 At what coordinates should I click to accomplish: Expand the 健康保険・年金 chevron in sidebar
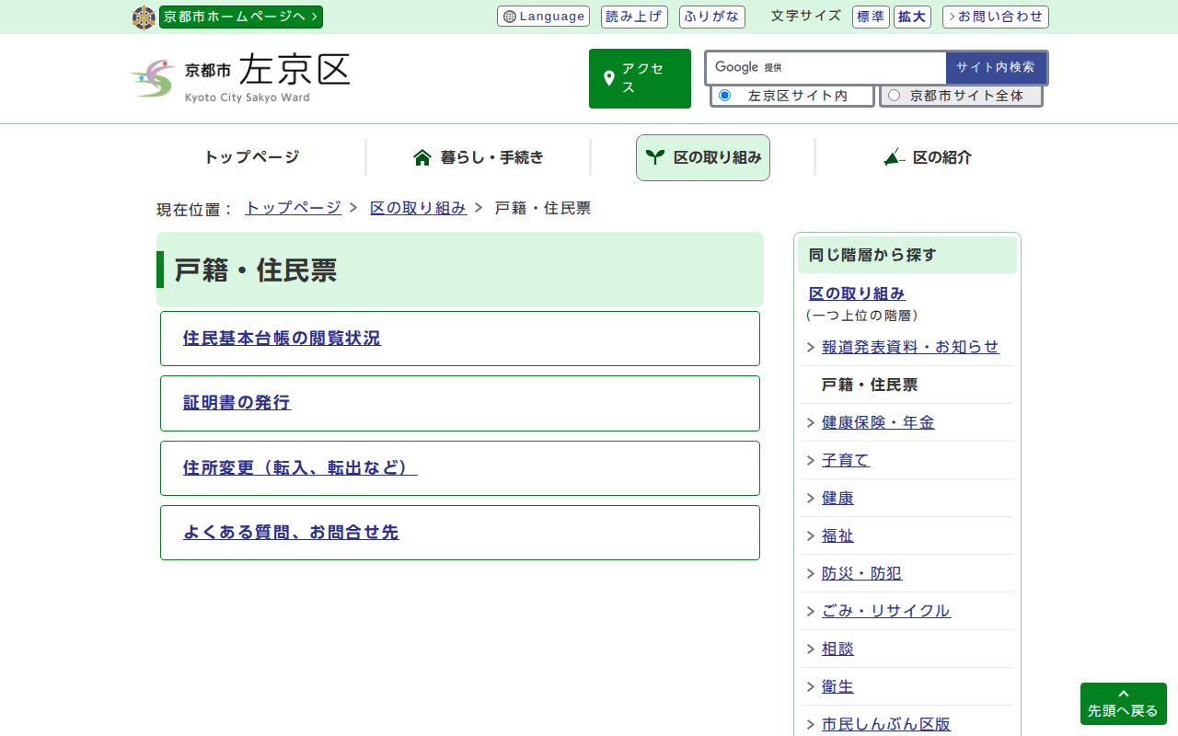(811, 423)
